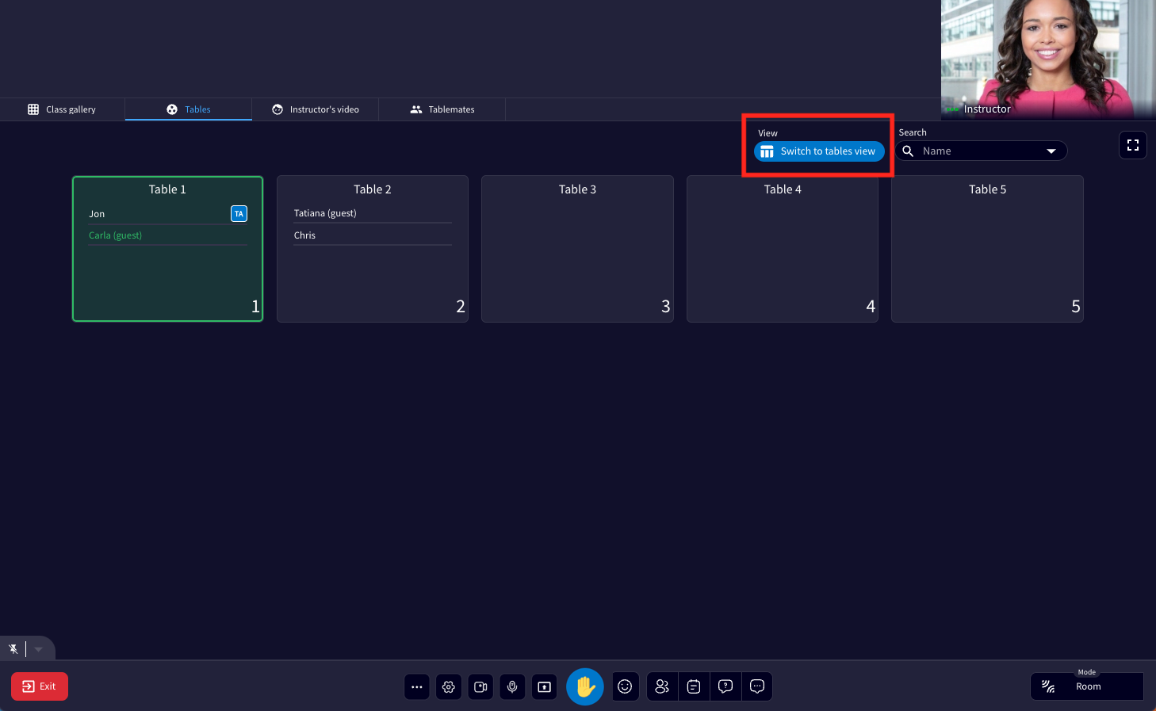Screen dimensions: 1156x711
Task: Join the empty Table 3 card
Action: 577,249
